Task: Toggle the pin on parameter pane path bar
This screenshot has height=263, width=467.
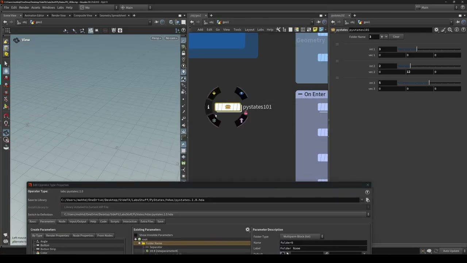Action: pos(458,22)
